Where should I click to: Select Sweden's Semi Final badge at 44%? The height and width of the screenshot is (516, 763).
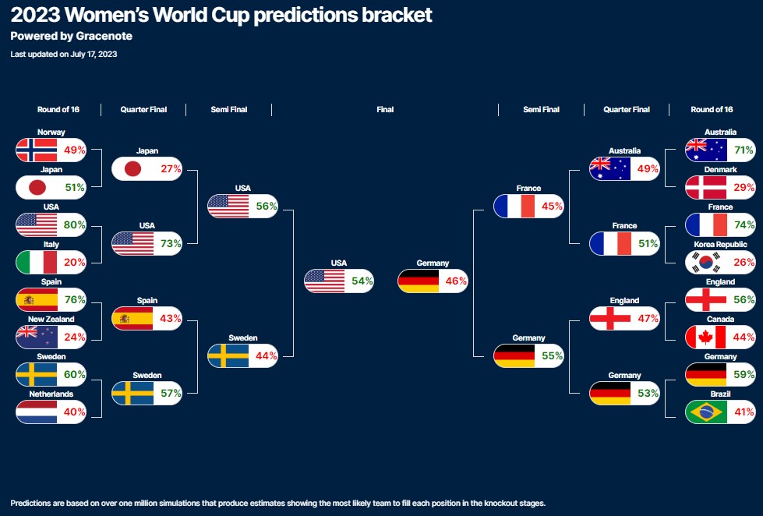tap(243, 356)
